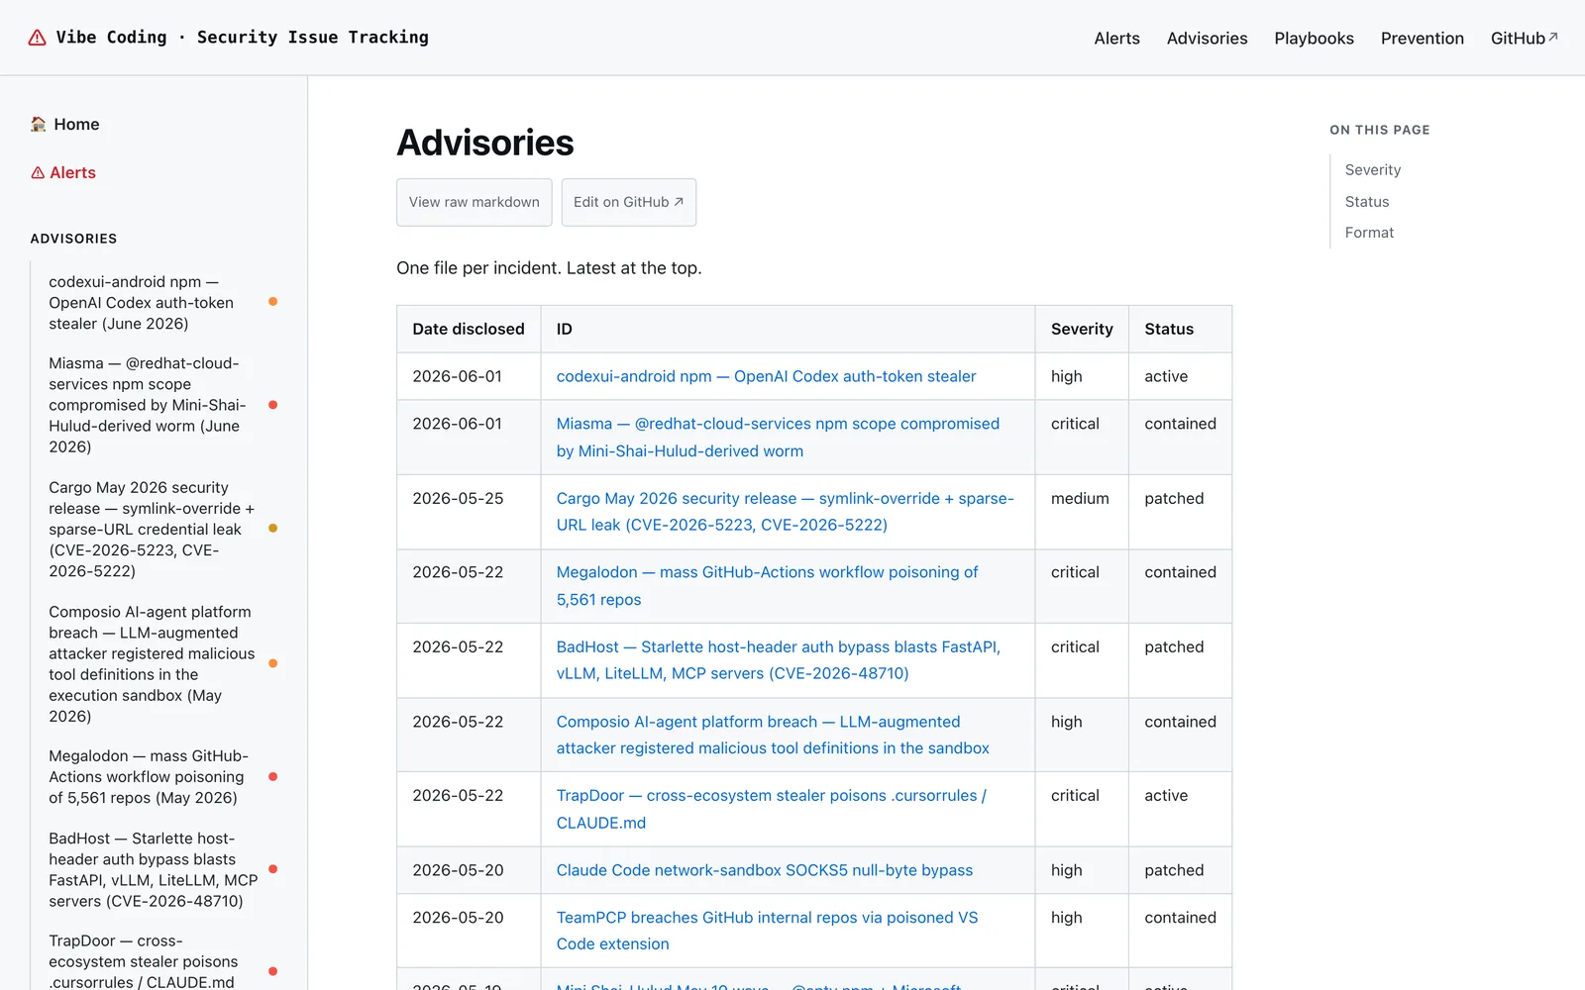The height and width of the screenshot is (990, 1585).
Task: Click severity dot beside Miasma sidebar item
Action: pos(273,405)
